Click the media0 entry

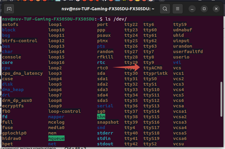click(56, 128)
